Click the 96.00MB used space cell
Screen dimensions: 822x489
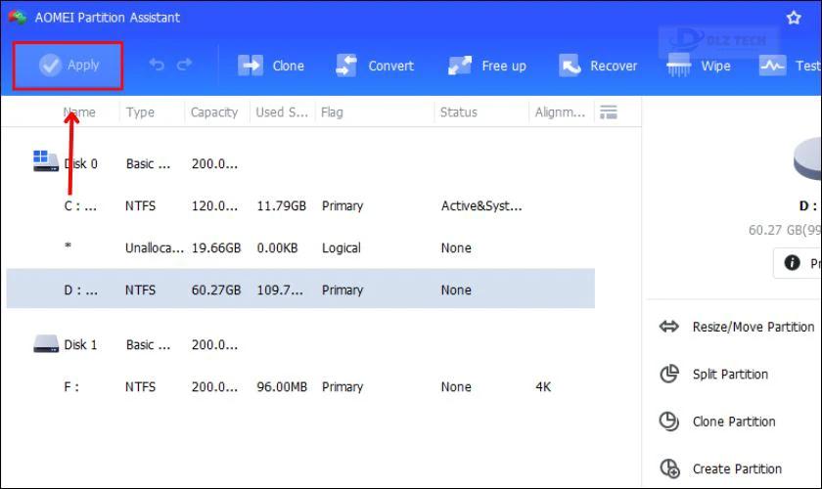(x=282, y=386)
